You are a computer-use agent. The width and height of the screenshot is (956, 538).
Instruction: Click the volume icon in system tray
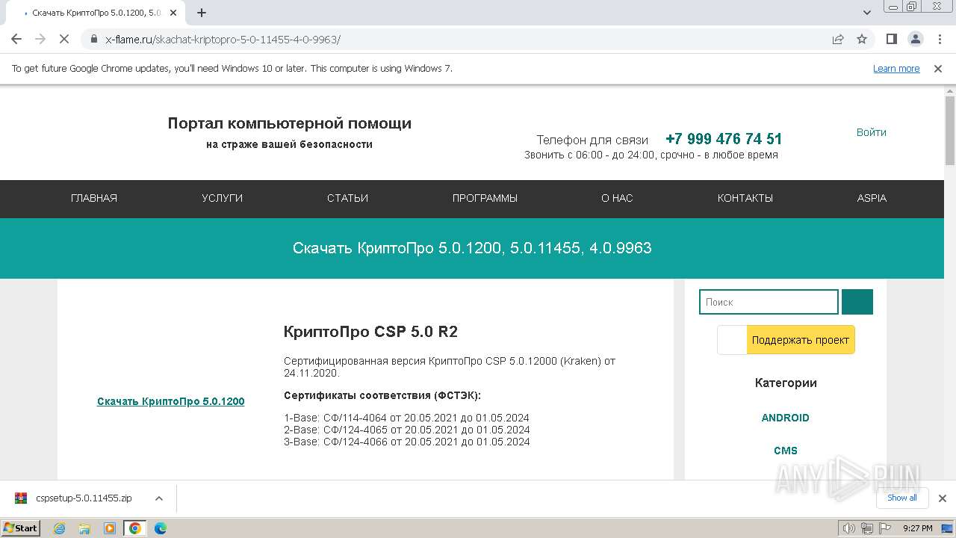pyautogui.click(x=849, y=528)
